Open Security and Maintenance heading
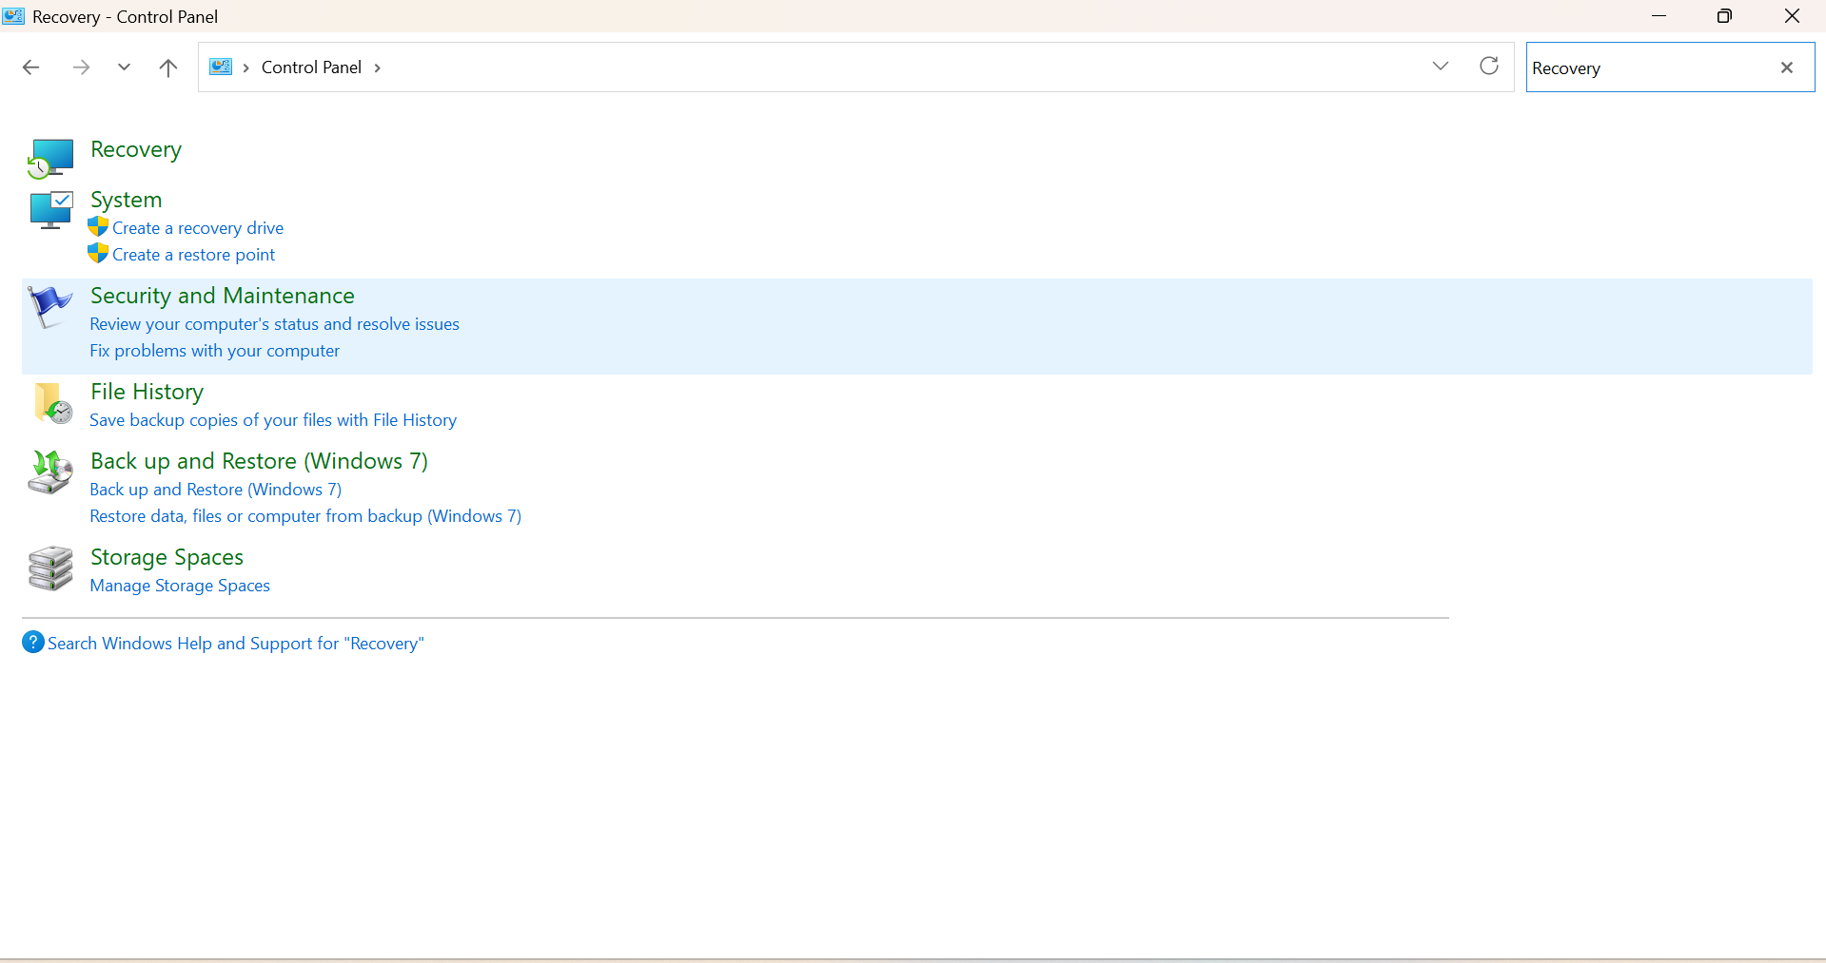Image resolution: width=1826 pixels, height=963 pixels. coord(223,296)
